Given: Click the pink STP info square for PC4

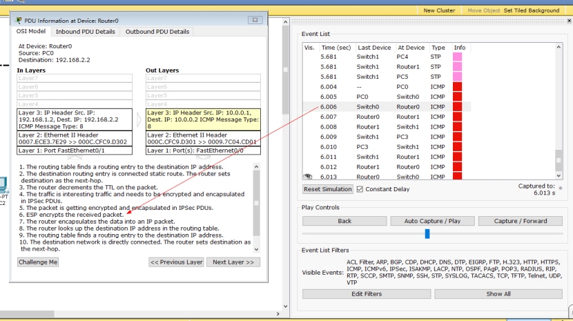Looking at the screenshot, I should point(457,57).
